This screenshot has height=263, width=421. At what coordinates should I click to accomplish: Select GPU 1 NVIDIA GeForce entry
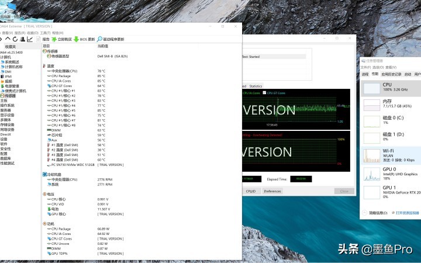click(x=391, y=192)
